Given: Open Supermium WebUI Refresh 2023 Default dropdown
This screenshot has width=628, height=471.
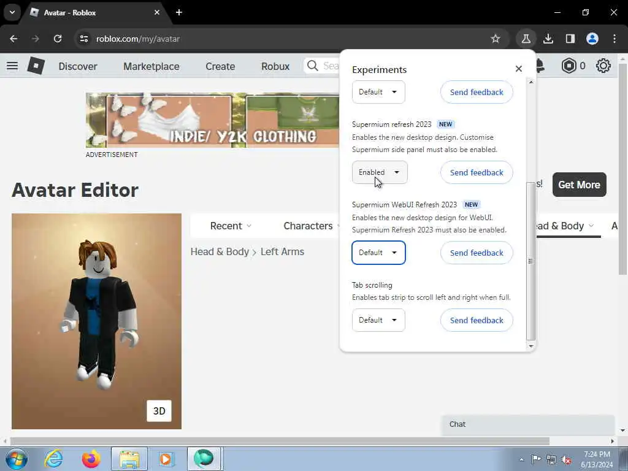Looking at the screenshot, I should coord(378,253).
